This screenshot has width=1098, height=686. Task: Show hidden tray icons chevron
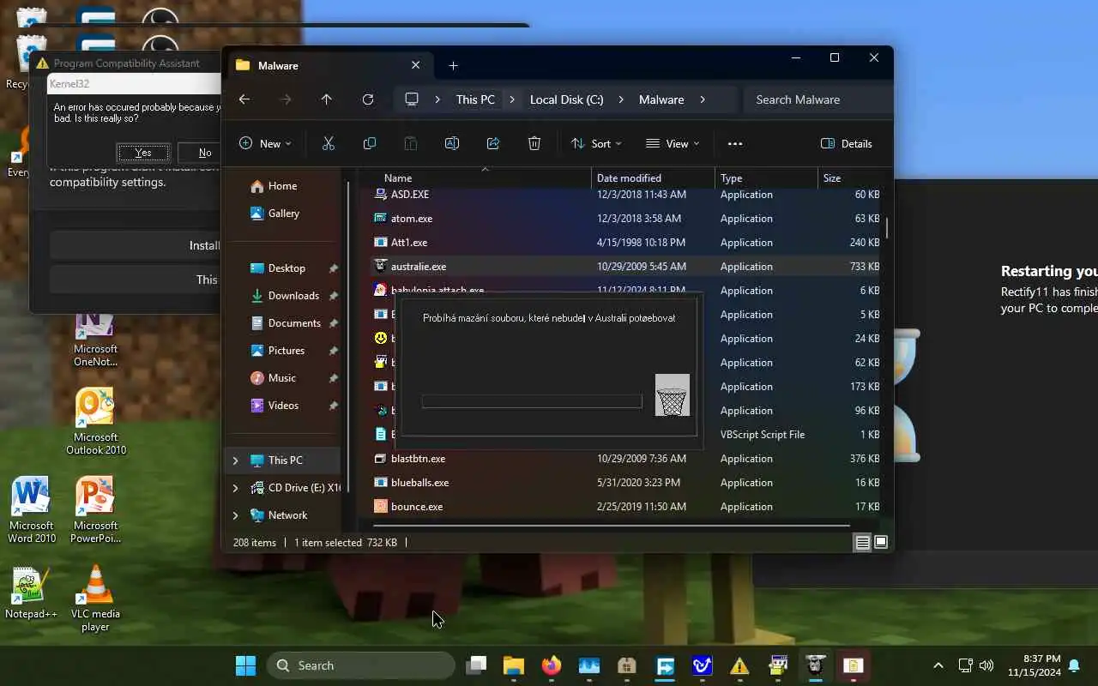[938, 665]
